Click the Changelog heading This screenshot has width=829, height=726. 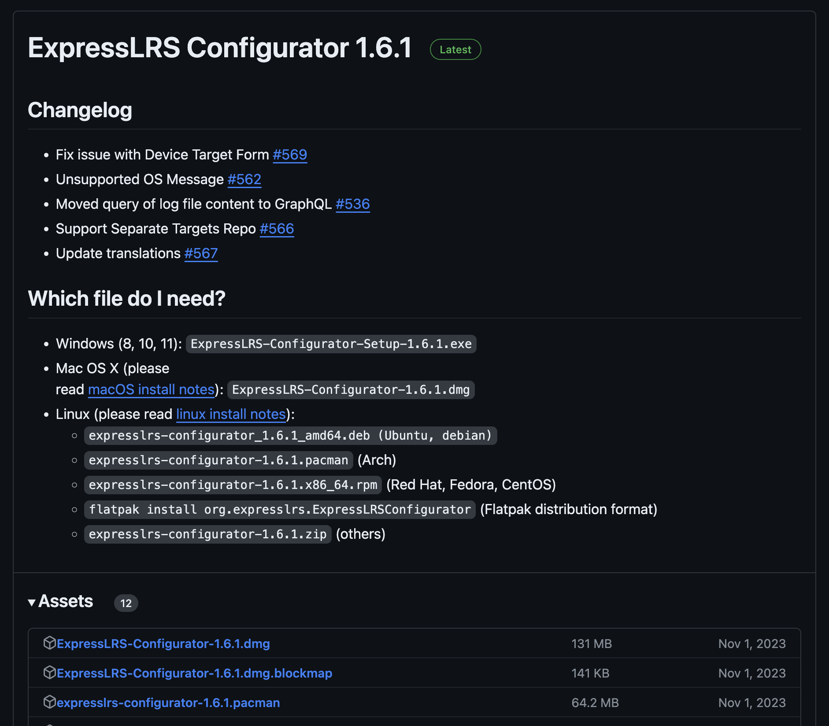coord(80,110)
